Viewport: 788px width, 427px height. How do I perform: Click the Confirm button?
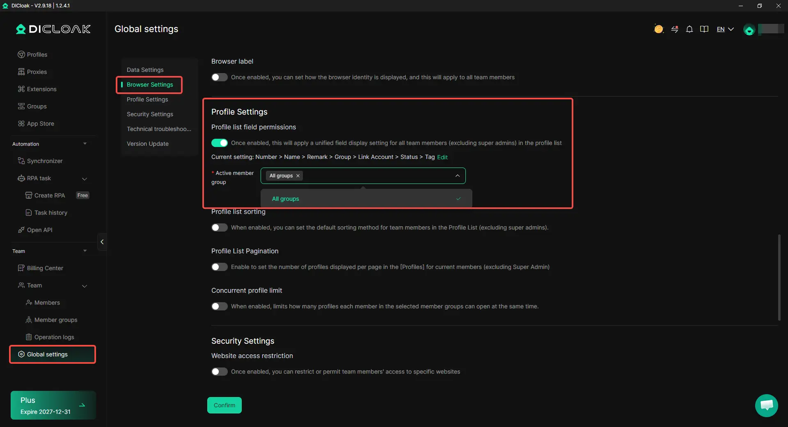coord(224,405)
